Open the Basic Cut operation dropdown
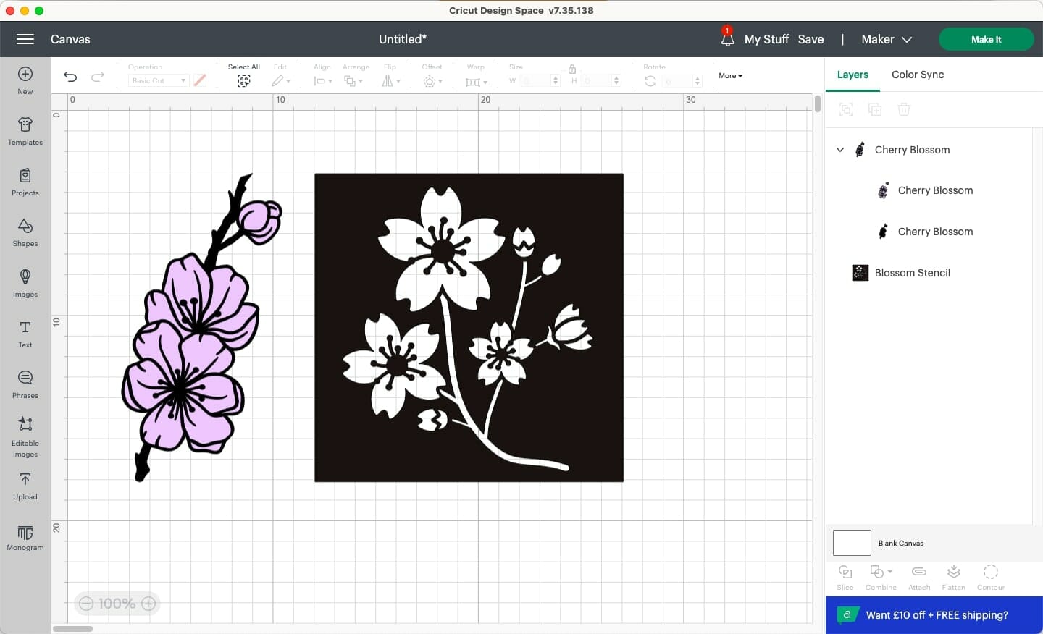This screenshot has width=1043, height=634. (156, 80)
